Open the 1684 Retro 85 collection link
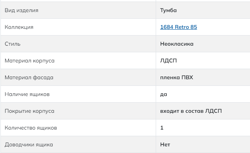 pyautogui.click(x=178, y=27)
